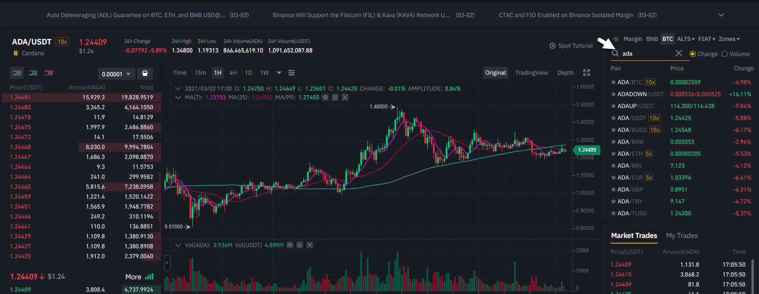
Task: Open the favorites star tab
Action: 616,39
